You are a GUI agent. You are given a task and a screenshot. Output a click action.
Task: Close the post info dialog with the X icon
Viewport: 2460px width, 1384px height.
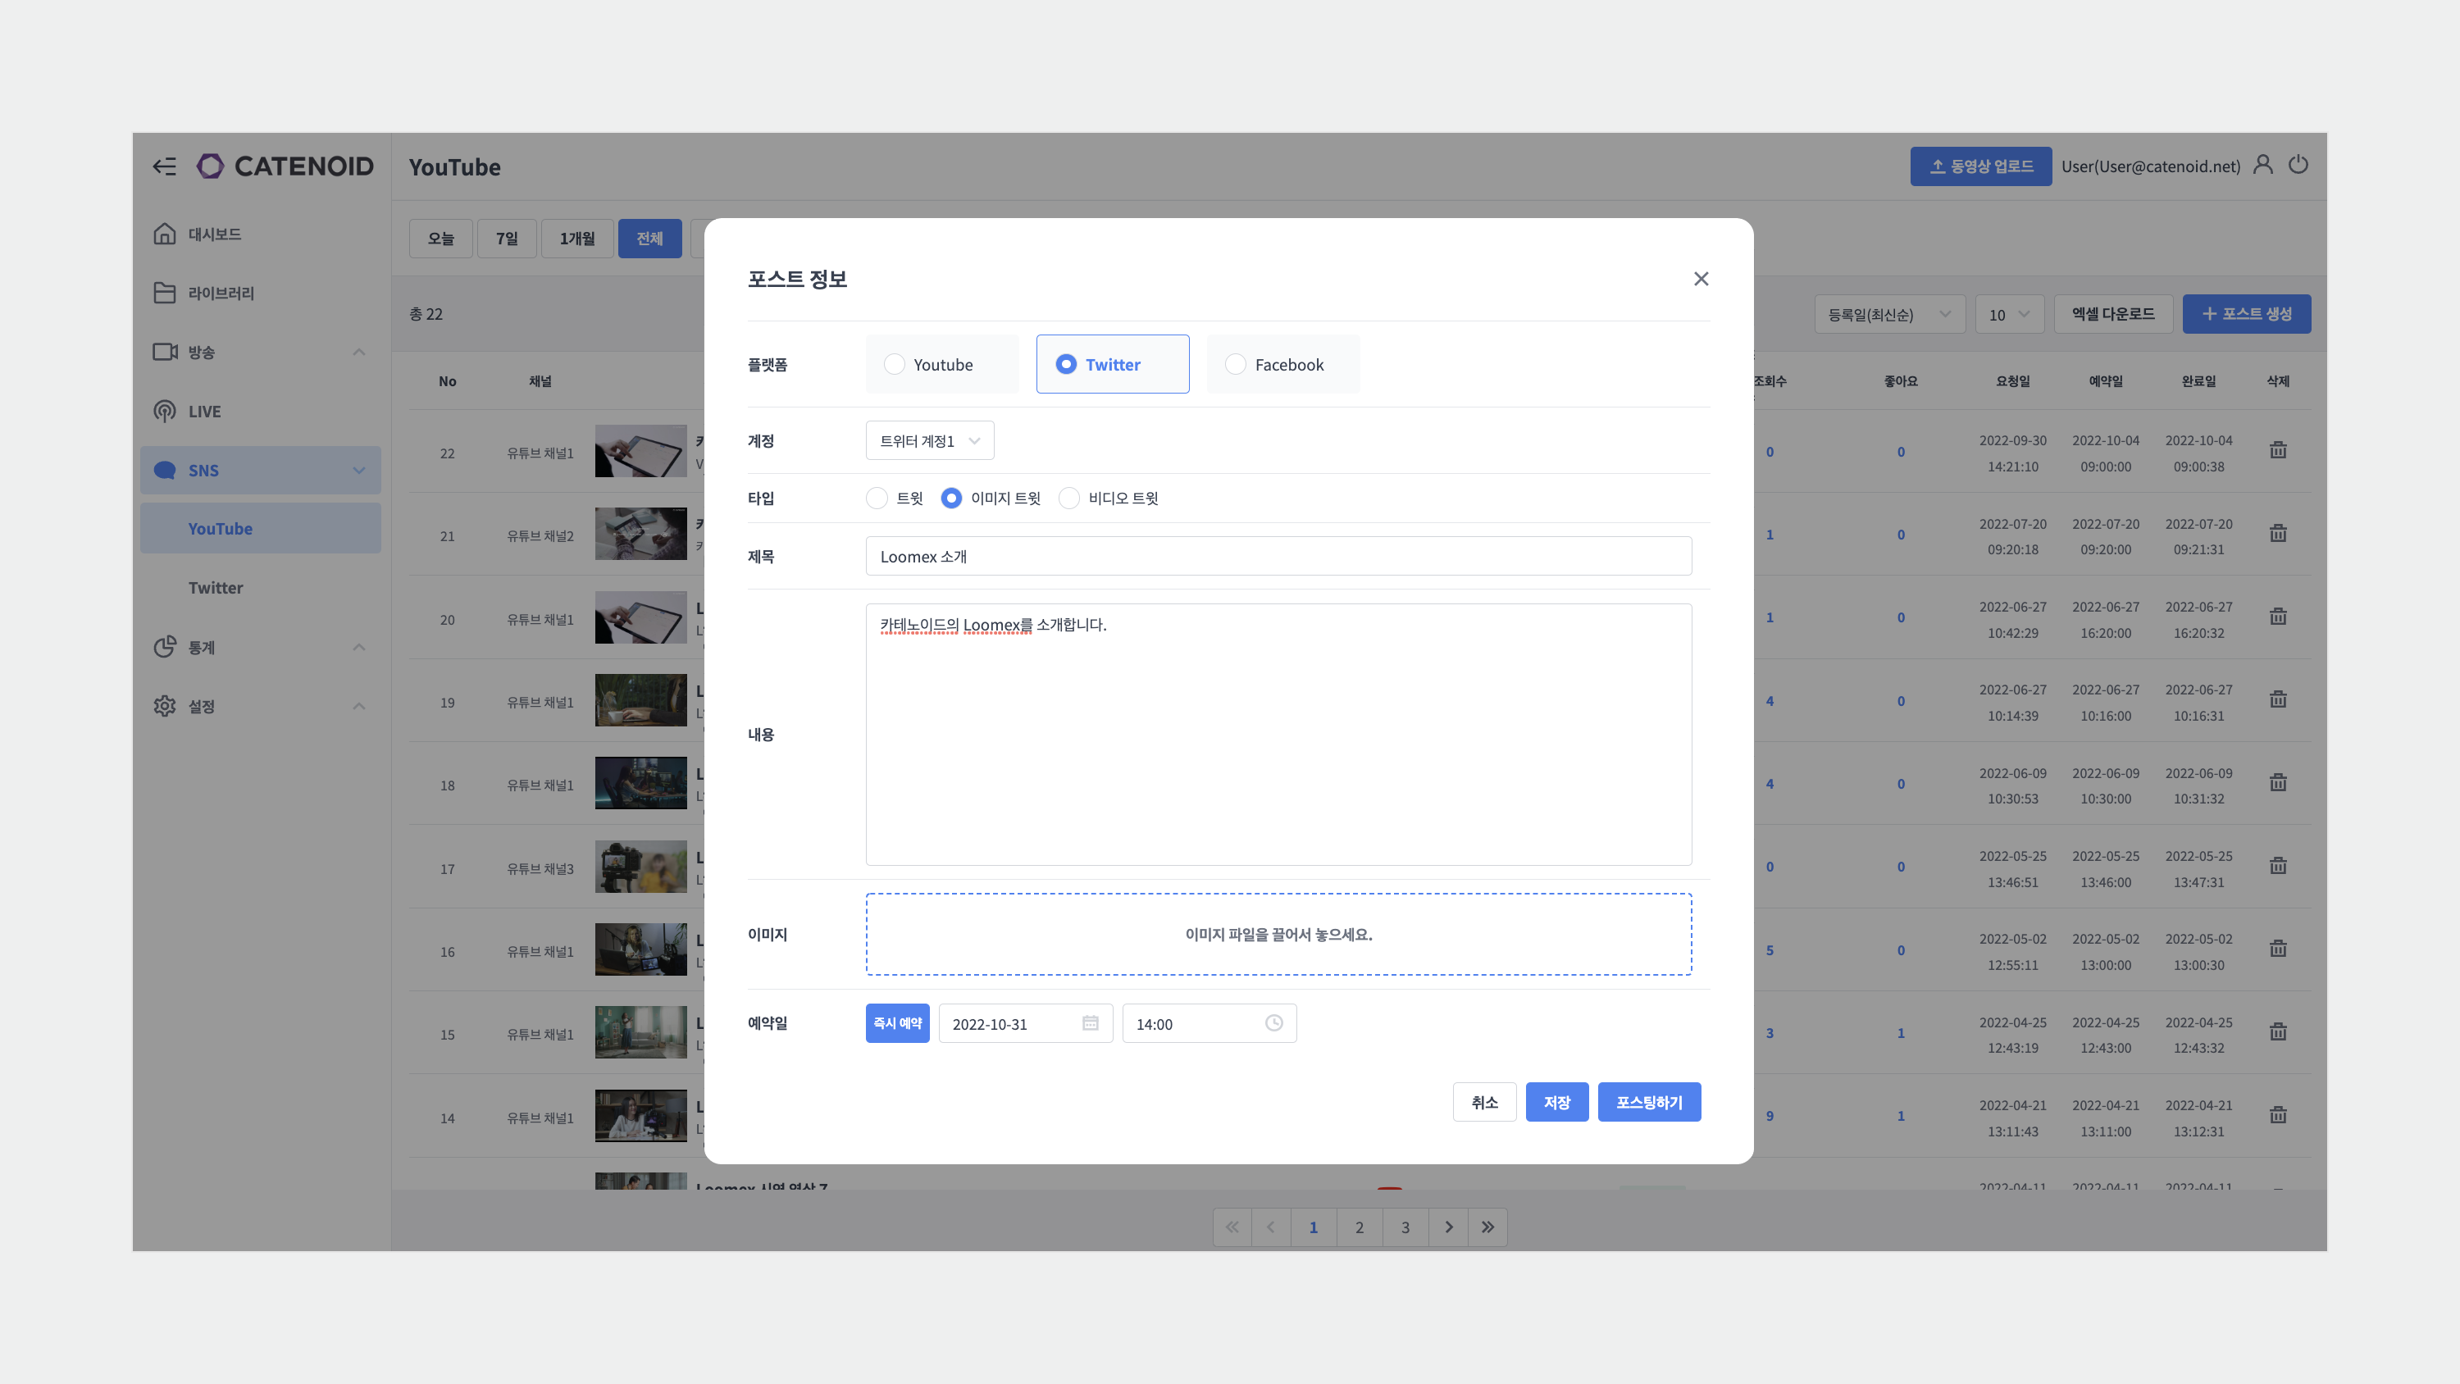(x=1701, y=279)
